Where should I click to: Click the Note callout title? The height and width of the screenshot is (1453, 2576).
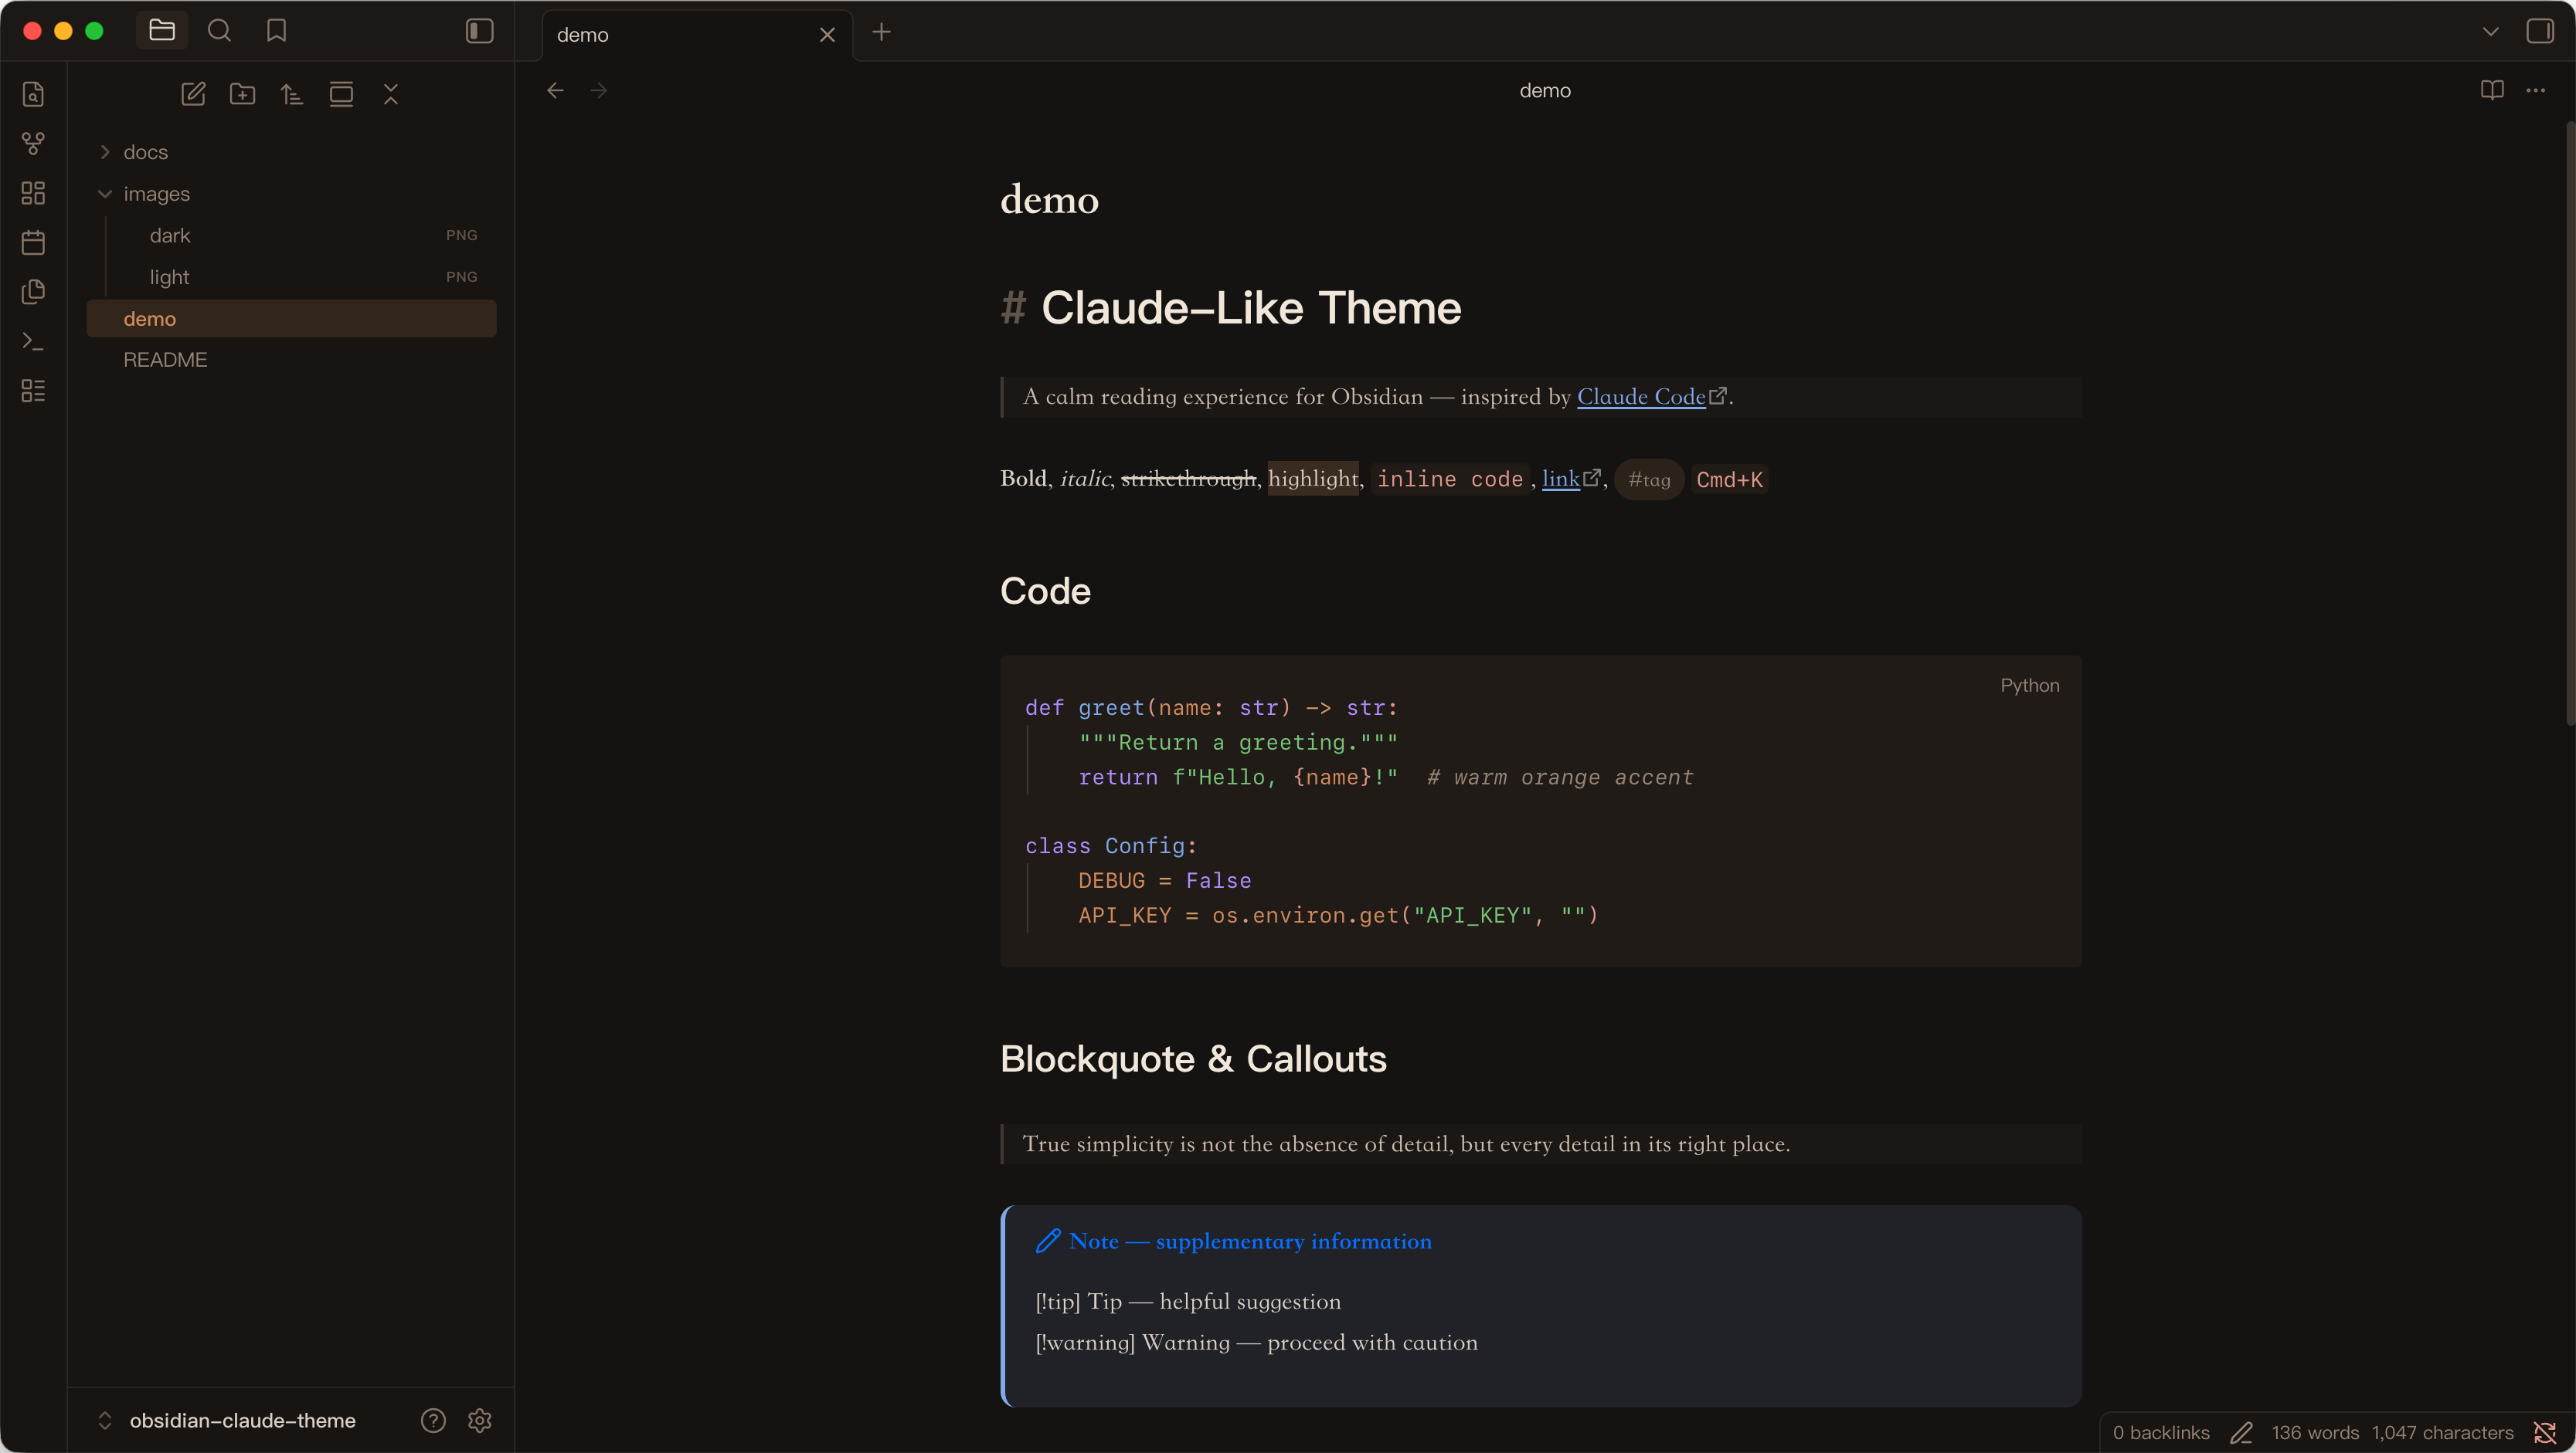pyautogui.click(x=1250, y=1241)
